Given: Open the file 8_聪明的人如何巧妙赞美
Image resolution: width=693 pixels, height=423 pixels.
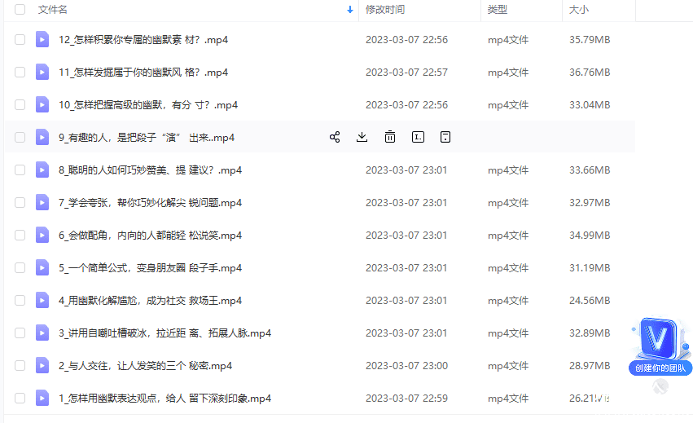Looking at the screenshot, I should (151, 170).
